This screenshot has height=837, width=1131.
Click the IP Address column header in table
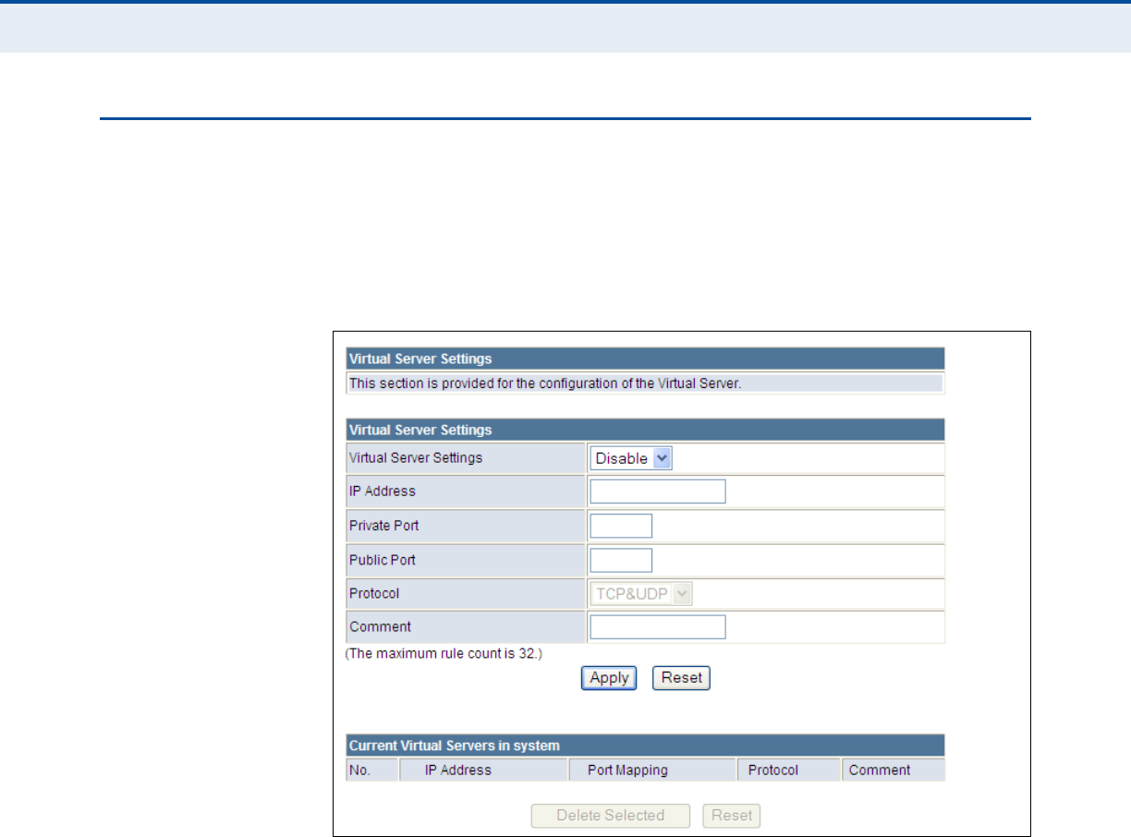click(x=483, y=770)
